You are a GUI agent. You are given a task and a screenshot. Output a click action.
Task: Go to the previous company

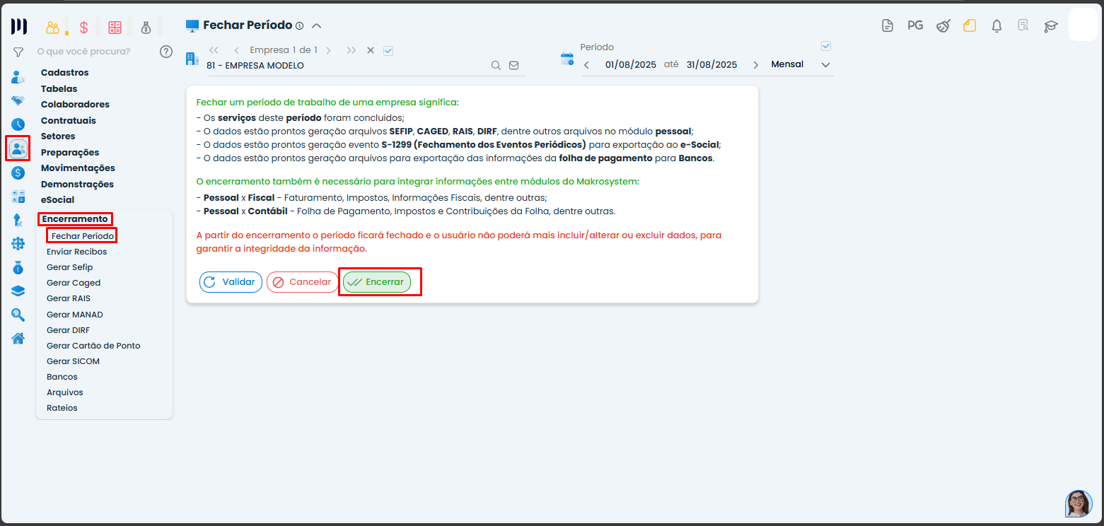pyautogui.click(x=236, y=50)
